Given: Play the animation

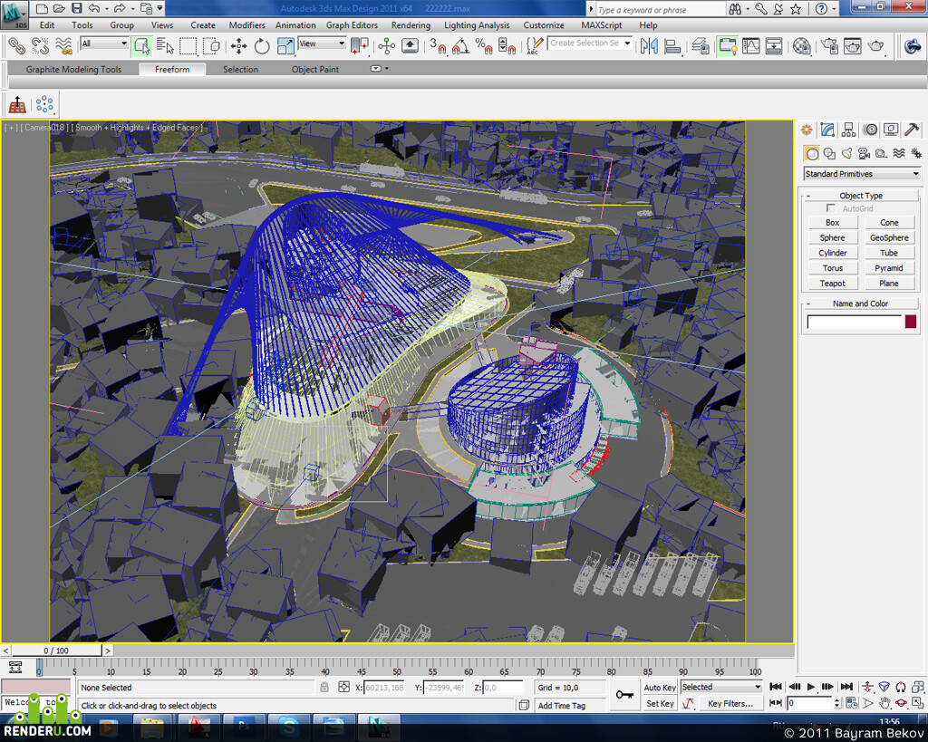Looking at the screenshot, I should coord(811,687).
